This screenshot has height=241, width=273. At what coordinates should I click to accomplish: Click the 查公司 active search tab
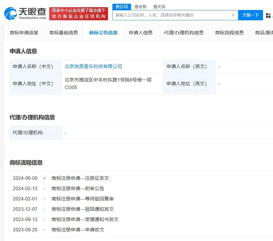[x=121, y=6]
